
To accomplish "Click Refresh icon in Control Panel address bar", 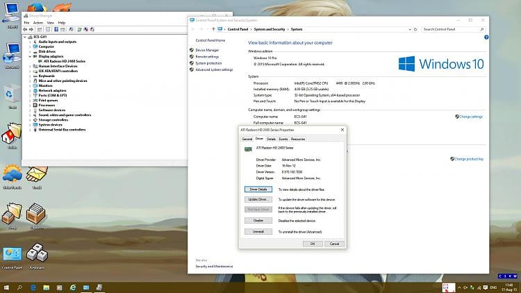I will click(x=415, y=29).
